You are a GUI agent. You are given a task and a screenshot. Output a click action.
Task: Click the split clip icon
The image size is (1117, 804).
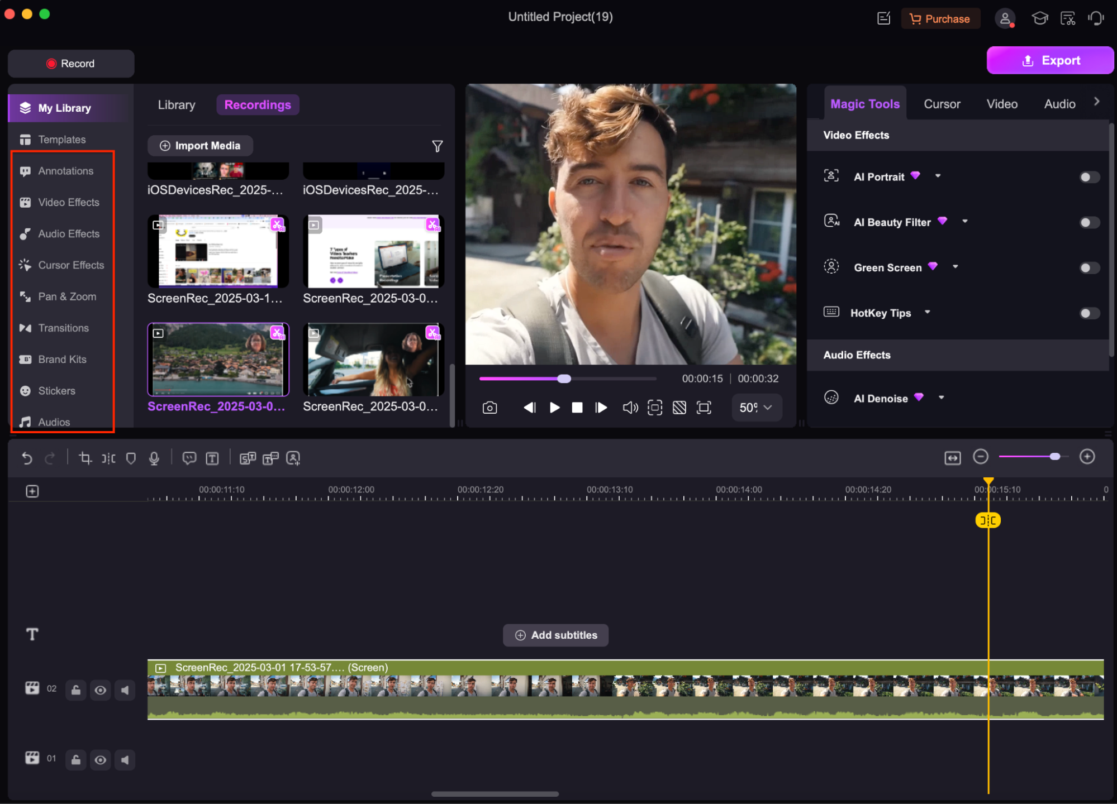coord(108,458)
